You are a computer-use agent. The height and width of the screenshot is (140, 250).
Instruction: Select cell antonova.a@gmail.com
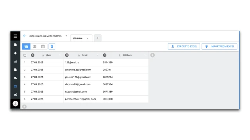click(x=82, y=70)
